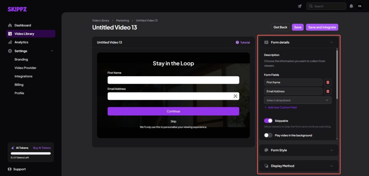Viewport: 369px width, 176px height.
Task: Disable the Skippable toggle
Action: click(x=268, y=121)
